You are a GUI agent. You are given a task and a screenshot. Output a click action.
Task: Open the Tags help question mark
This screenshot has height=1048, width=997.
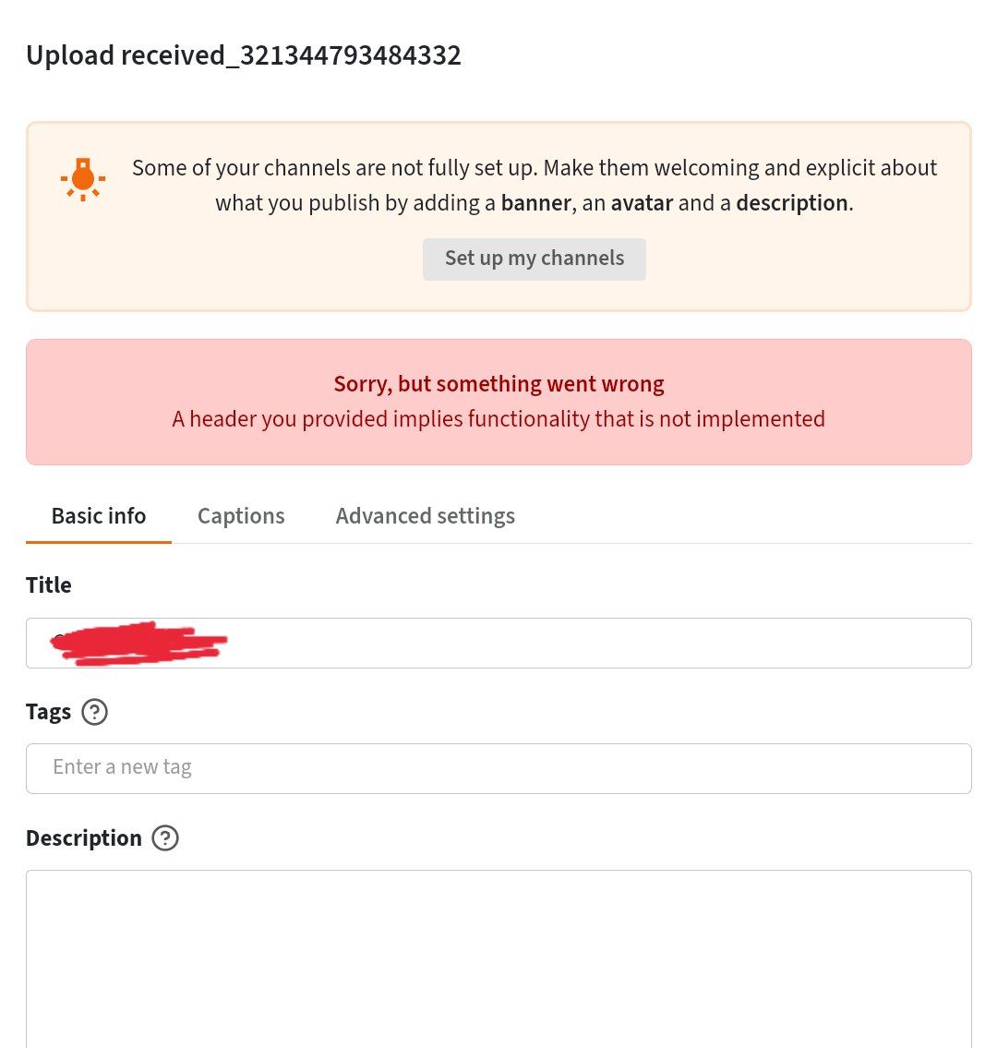(94, 712)
